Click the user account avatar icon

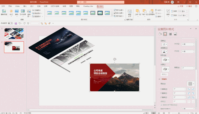[172, 2]
